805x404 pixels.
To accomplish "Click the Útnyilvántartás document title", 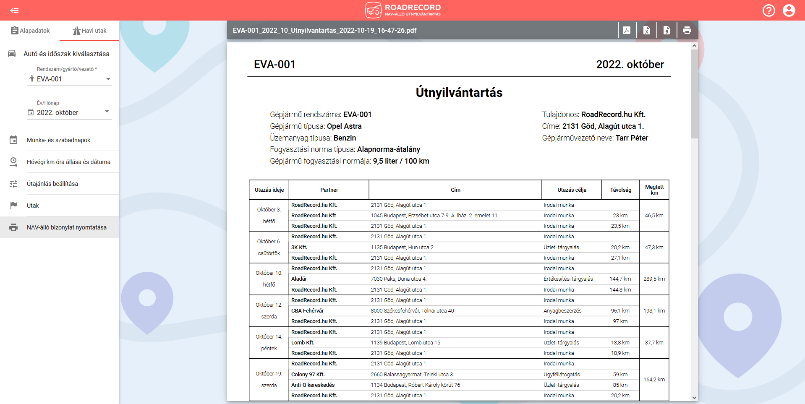I will (x=459, y=92).
